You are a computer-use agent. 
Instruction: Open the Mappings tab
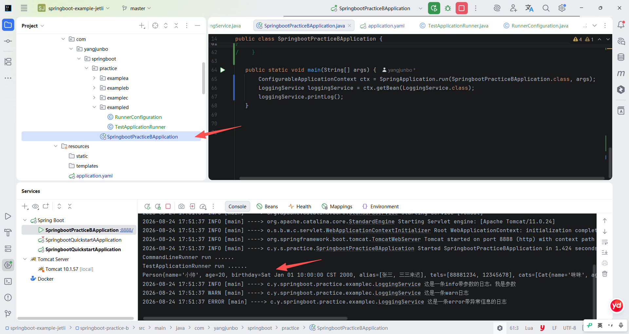tap(337, 206)
